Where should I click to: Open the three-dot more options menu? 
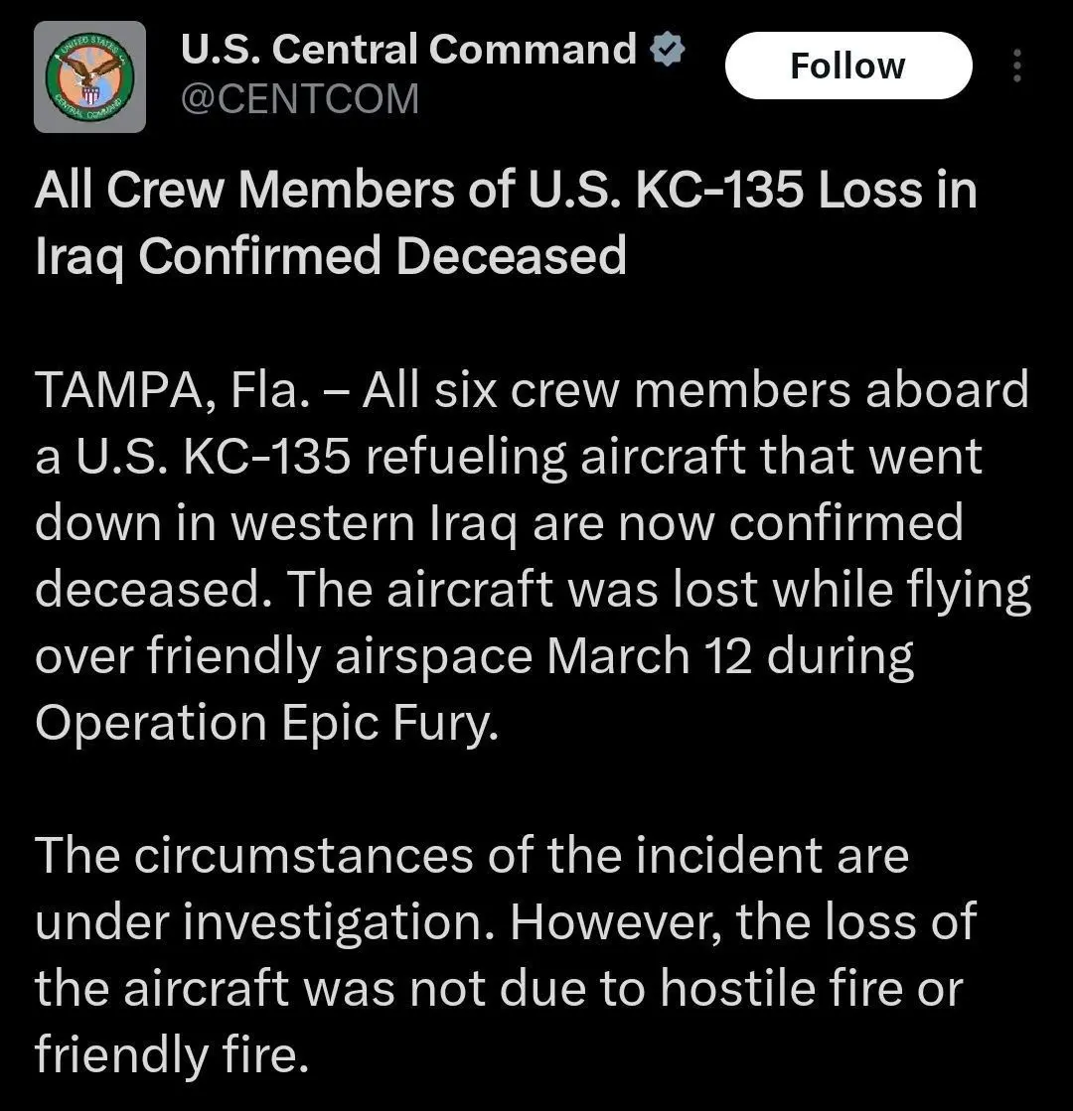pos(1015,66)
